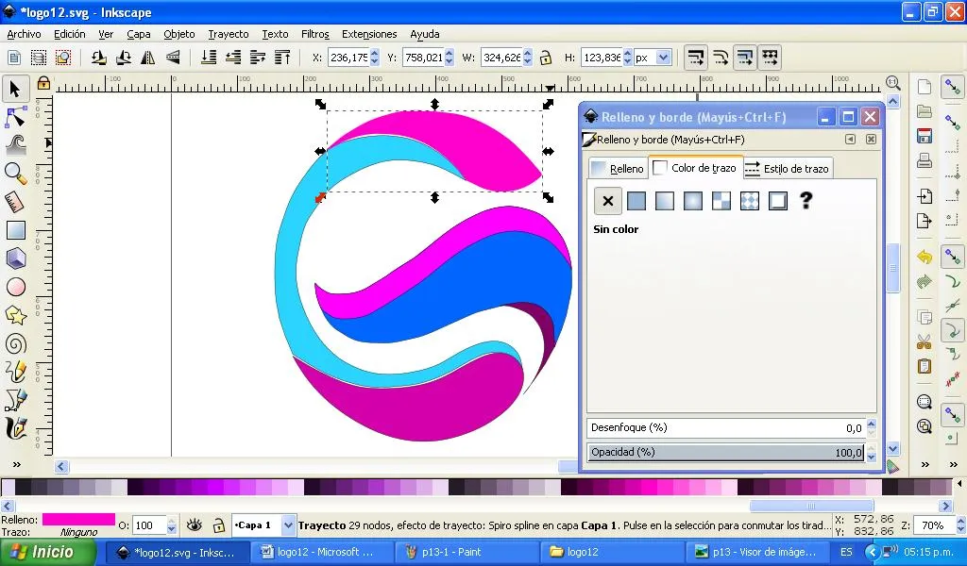Image resolution: width=967 pixels, height=566 pixels.
Task: Click the Opacidad (%) slider bar
Action: pyautogui.click(x=726, y=452)
